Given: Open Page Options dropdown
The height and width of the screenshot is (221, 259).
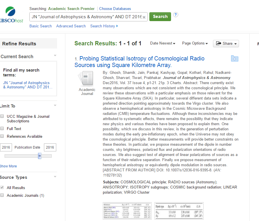Looking at the screenshot, I should (x=195, y=43).
